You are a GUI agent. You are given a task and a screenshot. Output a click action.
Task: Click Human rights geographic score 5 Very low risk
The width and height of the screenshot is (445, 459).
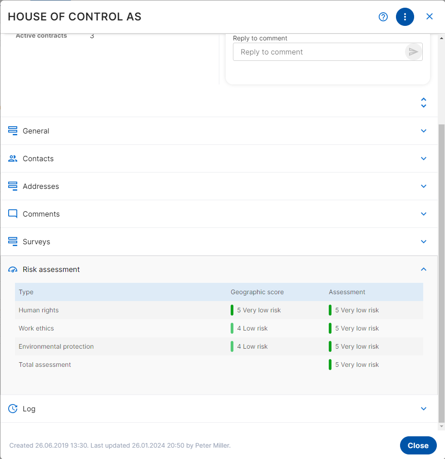[x=256, y=310]
